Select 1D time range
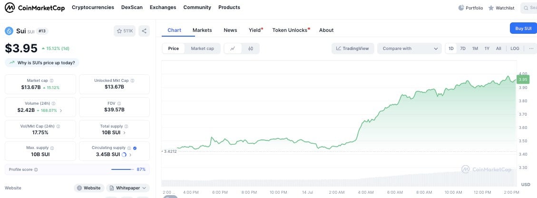The width and height of the screenshot is (537, 198). coord(451,49)
